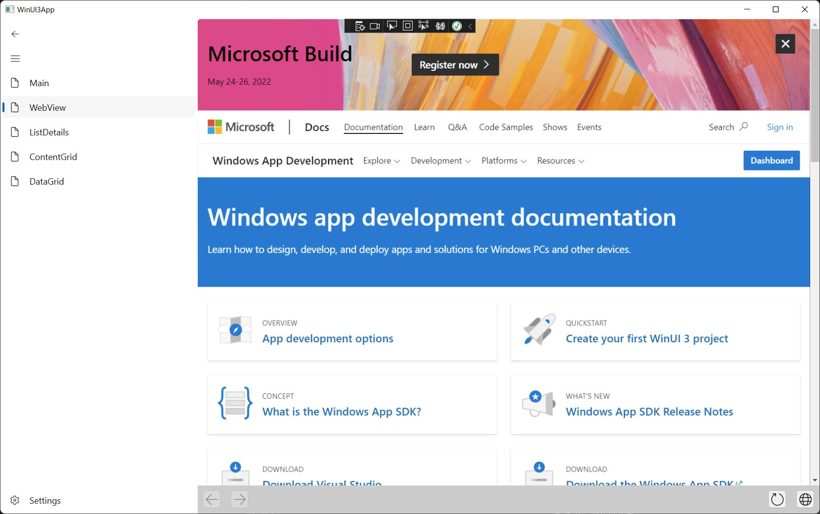Click the app back arrow in sidebar
The height and width of the screenshot is (514, 820).
(15, 34)
